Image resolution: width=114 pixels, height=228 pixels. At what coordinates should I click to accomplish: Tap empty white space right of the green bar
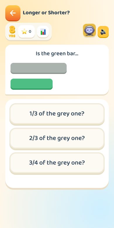[80, 84]
